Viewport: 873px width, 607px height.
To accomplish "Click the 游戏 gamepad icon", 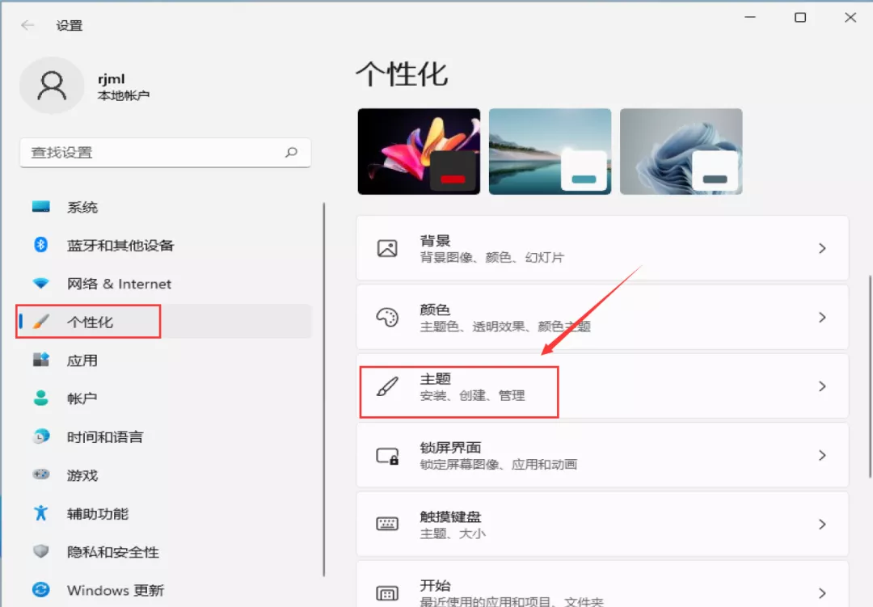I will coord(40,474).
